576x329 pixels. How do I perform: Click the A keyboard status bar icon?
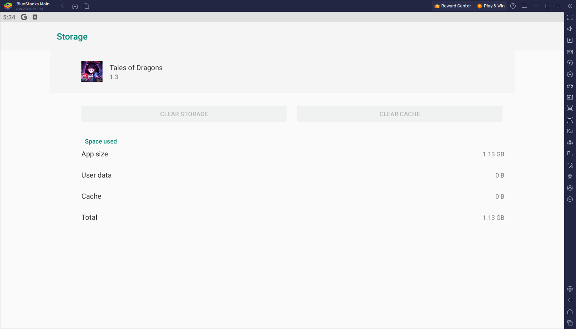coord(35,17)
